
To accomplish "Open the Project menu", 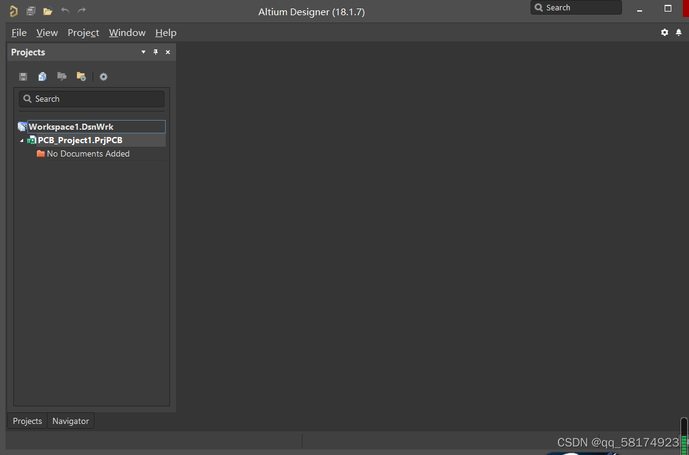I will tap(83, 33).
